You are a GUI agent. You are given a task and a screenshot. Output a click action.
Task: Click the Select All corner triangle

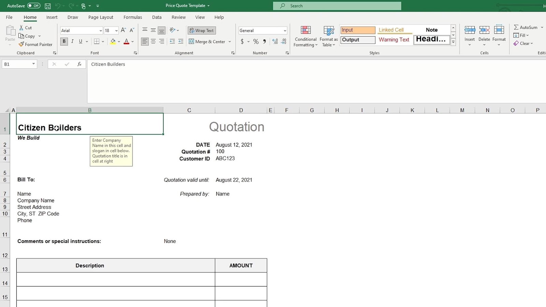(6, 110)
